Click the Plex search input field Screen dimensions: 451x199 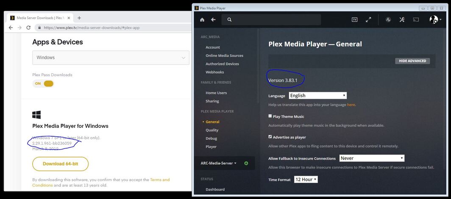pos(271,19)
